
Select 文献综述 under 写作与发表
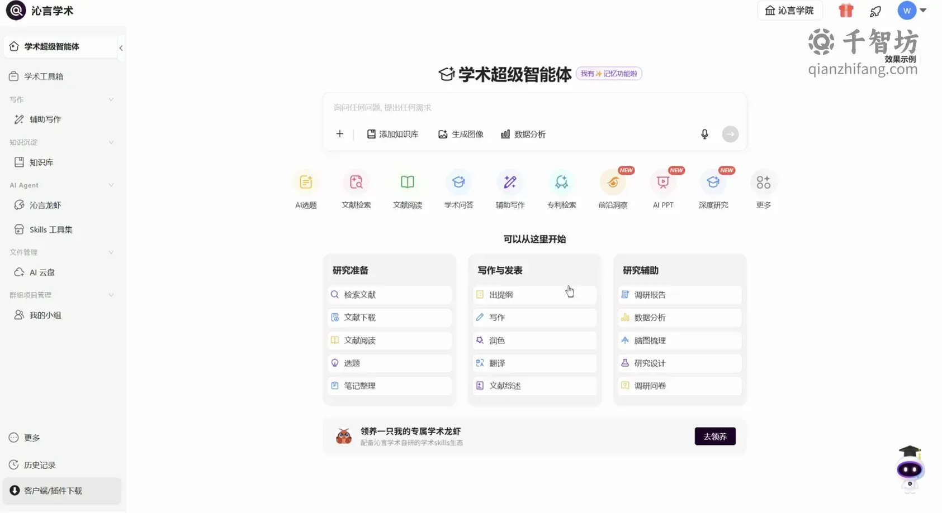coord(534,386)
